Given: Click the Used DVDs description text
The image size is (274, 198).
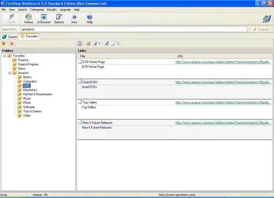Looking at the screenshot, I should coord(89,87).
